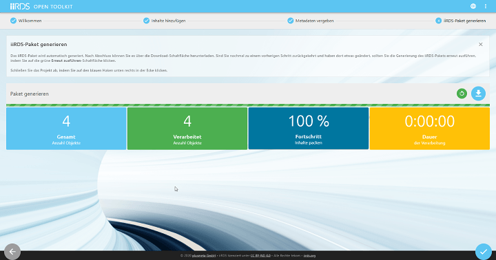Click the iiRDS Open Toolkit logo
Viewport: 496px width, 260px height.
click(x=41, y=6)
